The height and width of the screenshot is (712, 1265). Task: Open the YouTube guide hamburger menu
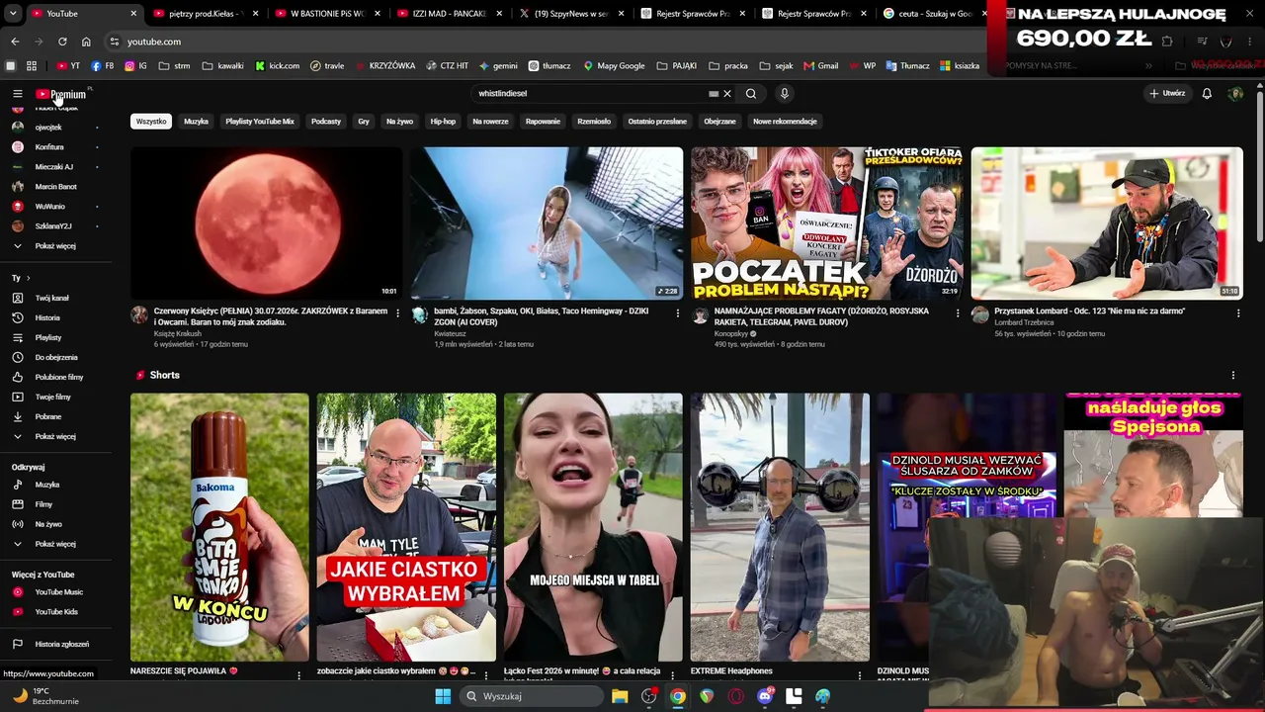click(x=17, y=94)
